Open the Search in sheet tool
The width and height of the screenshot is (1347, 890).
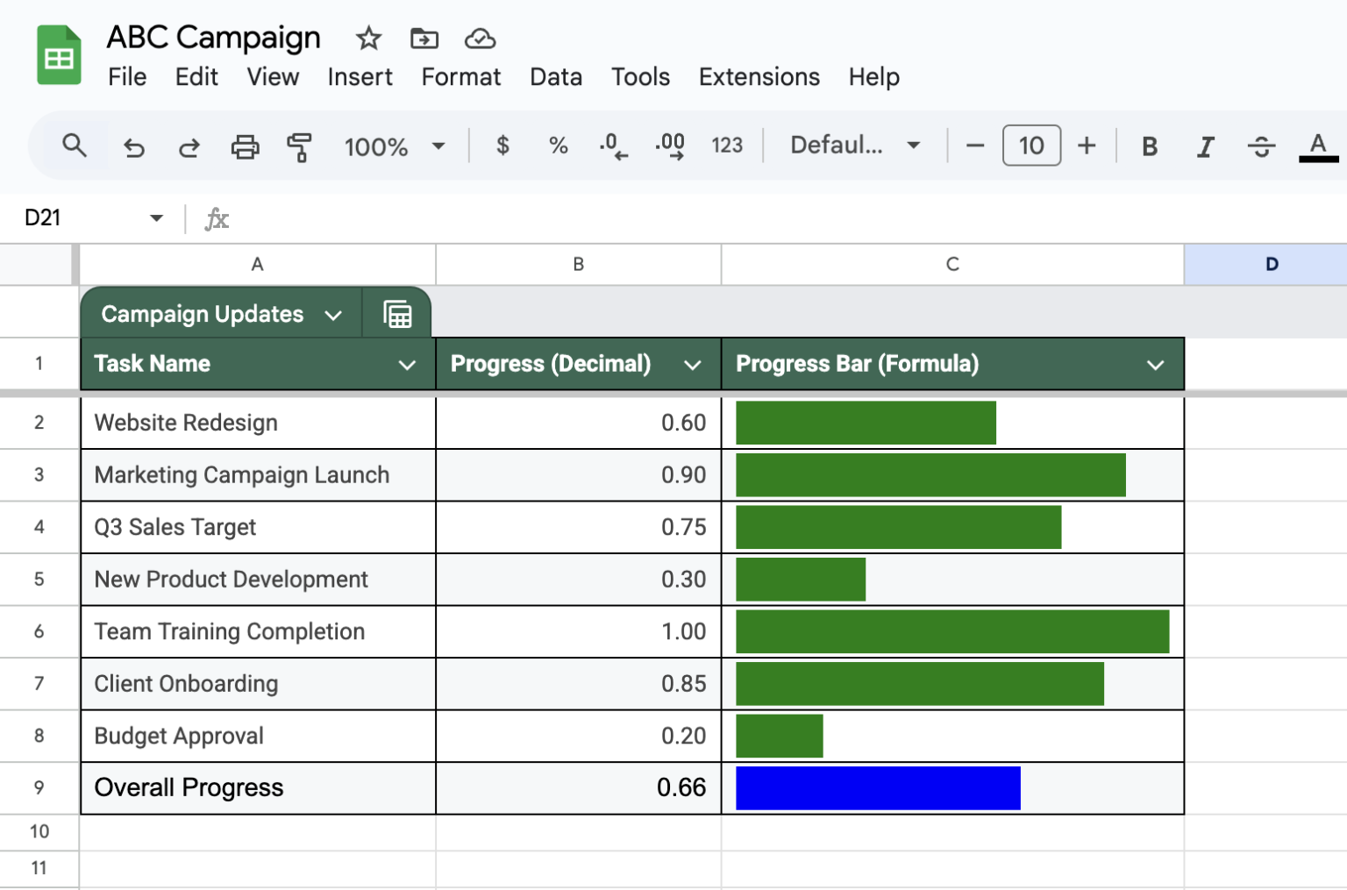(x=75, y=146)
